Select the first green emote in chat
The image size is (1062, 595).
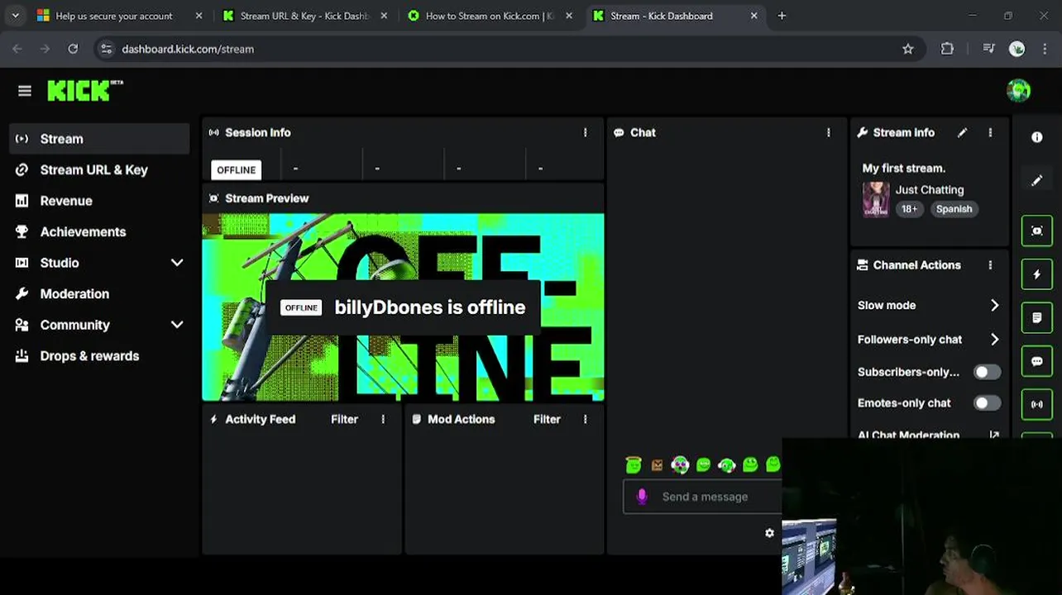(x=634, y=464)
